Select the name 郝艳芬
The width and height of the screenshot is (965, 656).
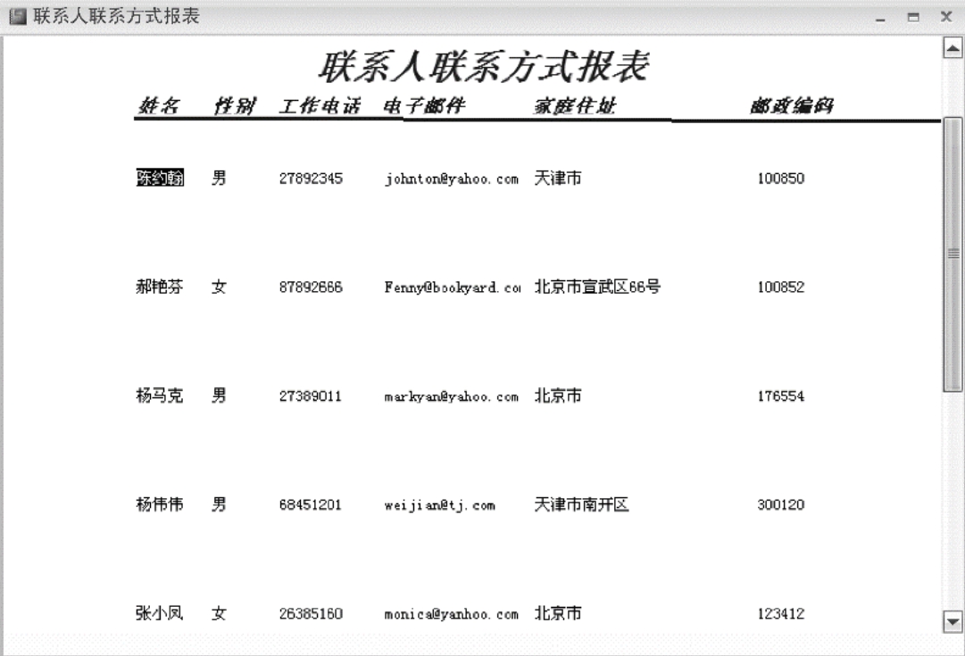tap(160, 287)
